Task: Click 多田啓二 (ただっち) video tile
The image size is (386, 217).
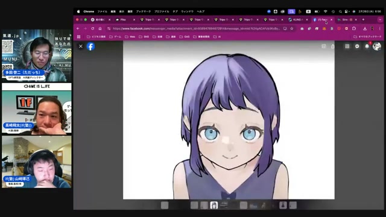Action: 37,55
